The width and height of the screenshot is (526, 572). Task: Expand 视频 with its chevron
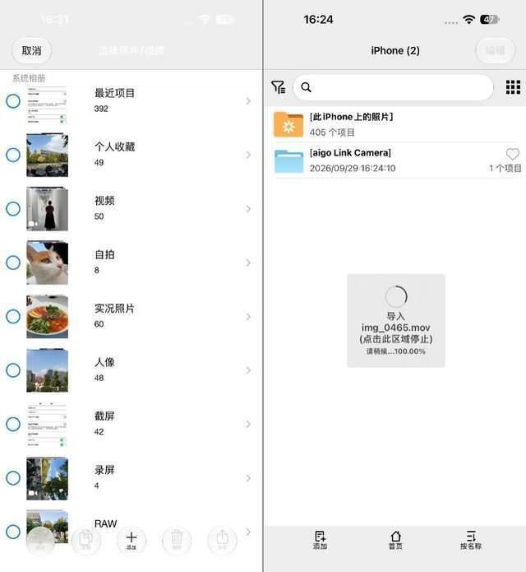pyautogui.click(x=248, y=209)
